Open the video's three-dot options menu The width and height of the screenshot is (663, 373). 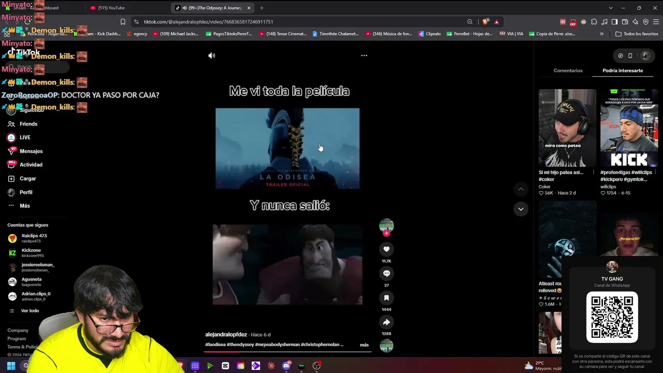tap(364, 55)
